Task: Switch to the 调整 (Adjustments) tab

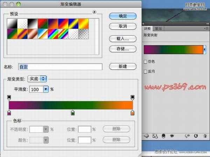Action: pyautogui.click(x=147, y=29)
